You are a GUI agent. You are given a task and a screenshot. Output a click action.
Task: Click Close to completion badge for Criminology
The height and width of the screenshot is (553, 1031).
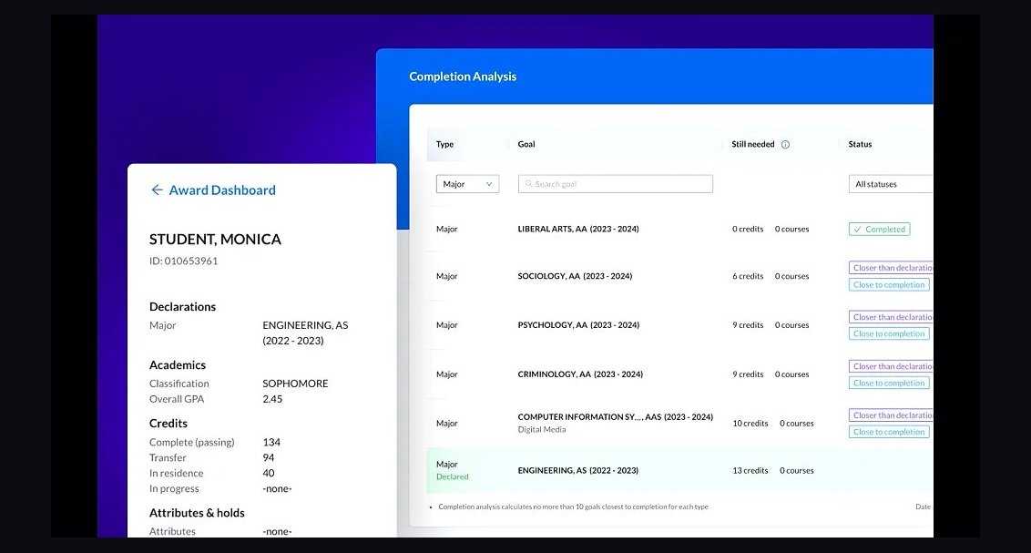tap(889, 383)
